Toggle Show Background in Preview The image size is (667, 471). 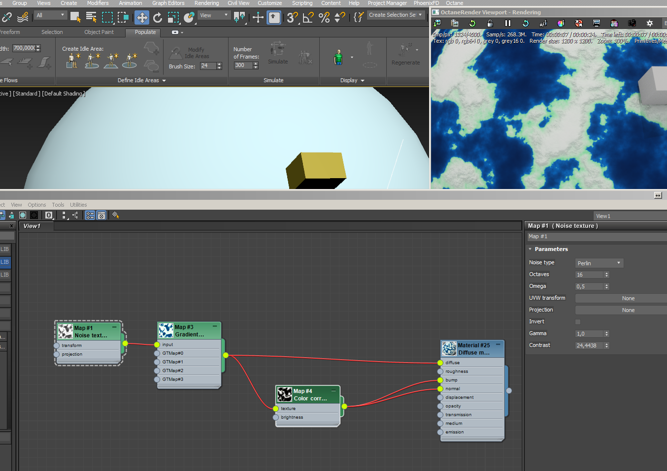[x=34, y=215]
